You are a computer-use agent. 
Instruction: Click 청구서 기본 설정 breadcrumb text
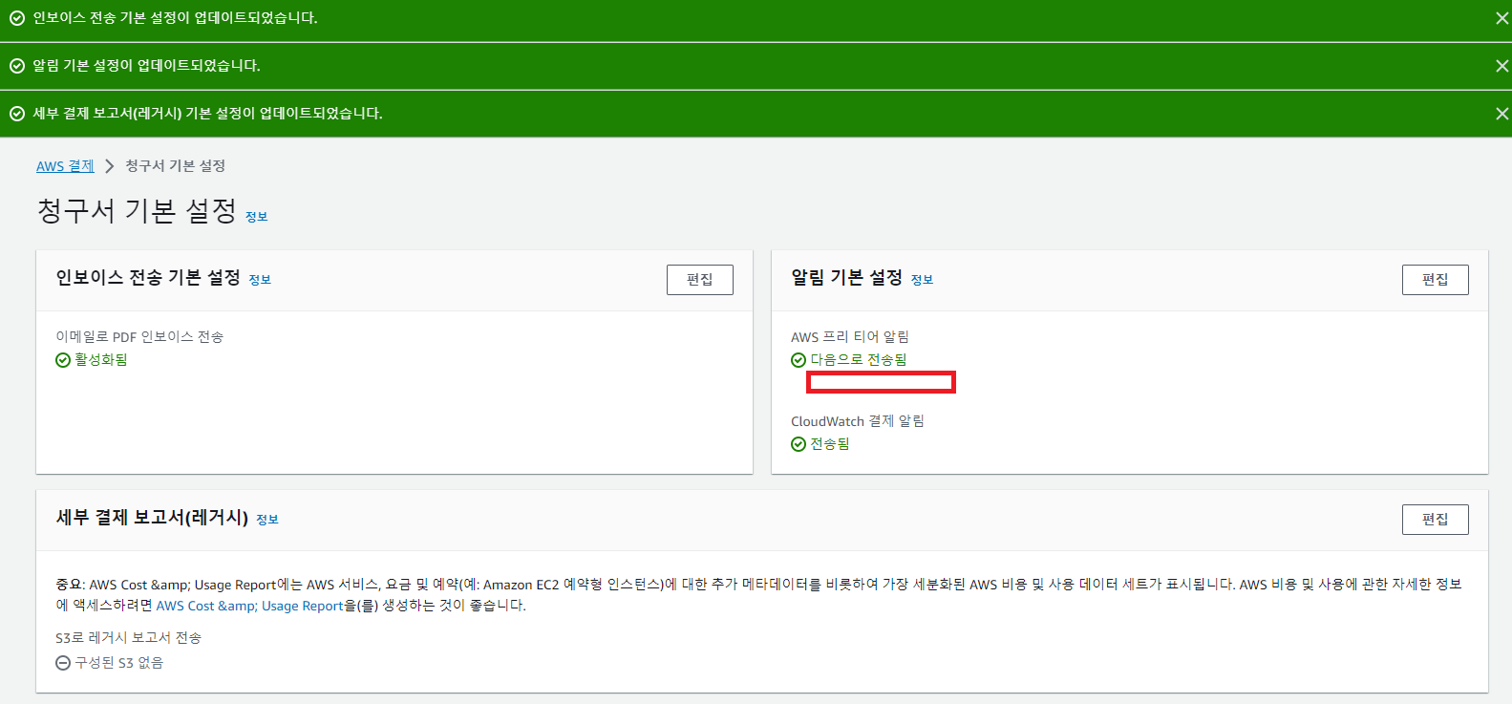[x=175, y=166]
